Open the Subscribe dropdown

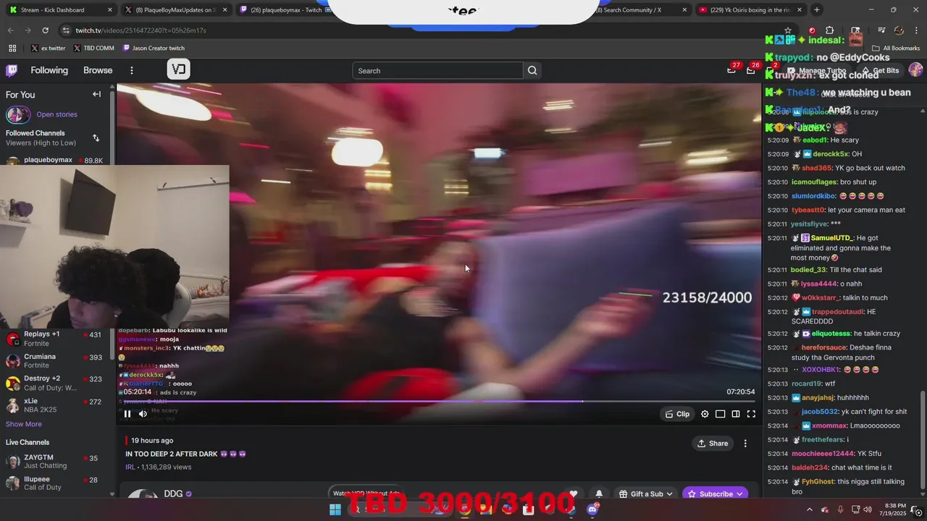715,494
